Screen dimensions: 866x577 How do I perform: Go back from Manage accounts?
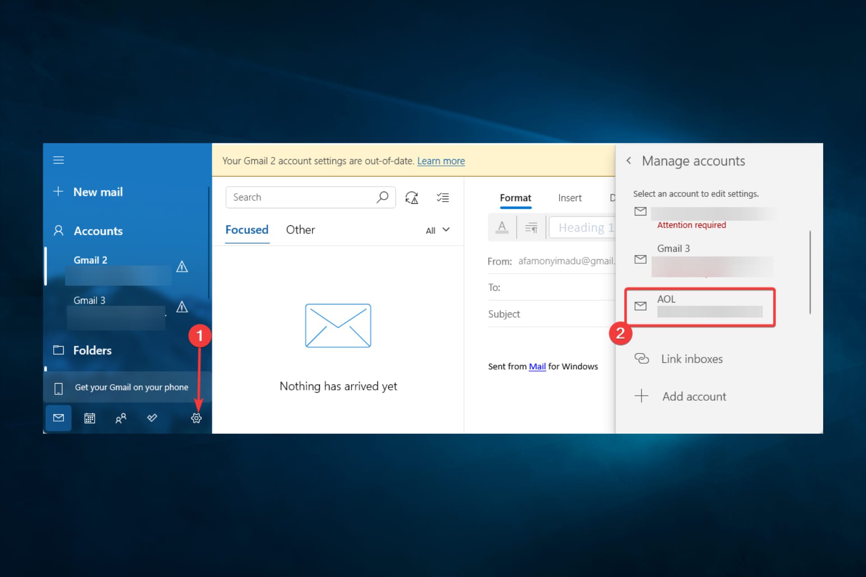tap(629, 160)
